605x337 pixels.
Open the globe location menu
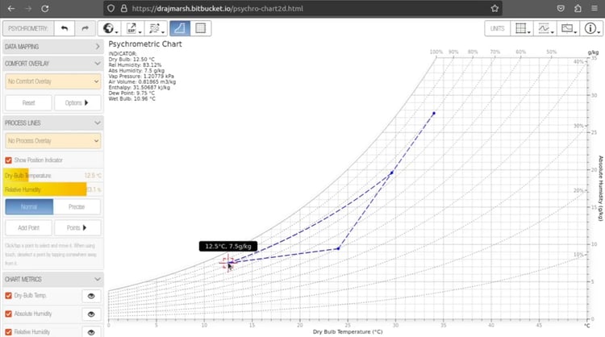click(110, 28)
